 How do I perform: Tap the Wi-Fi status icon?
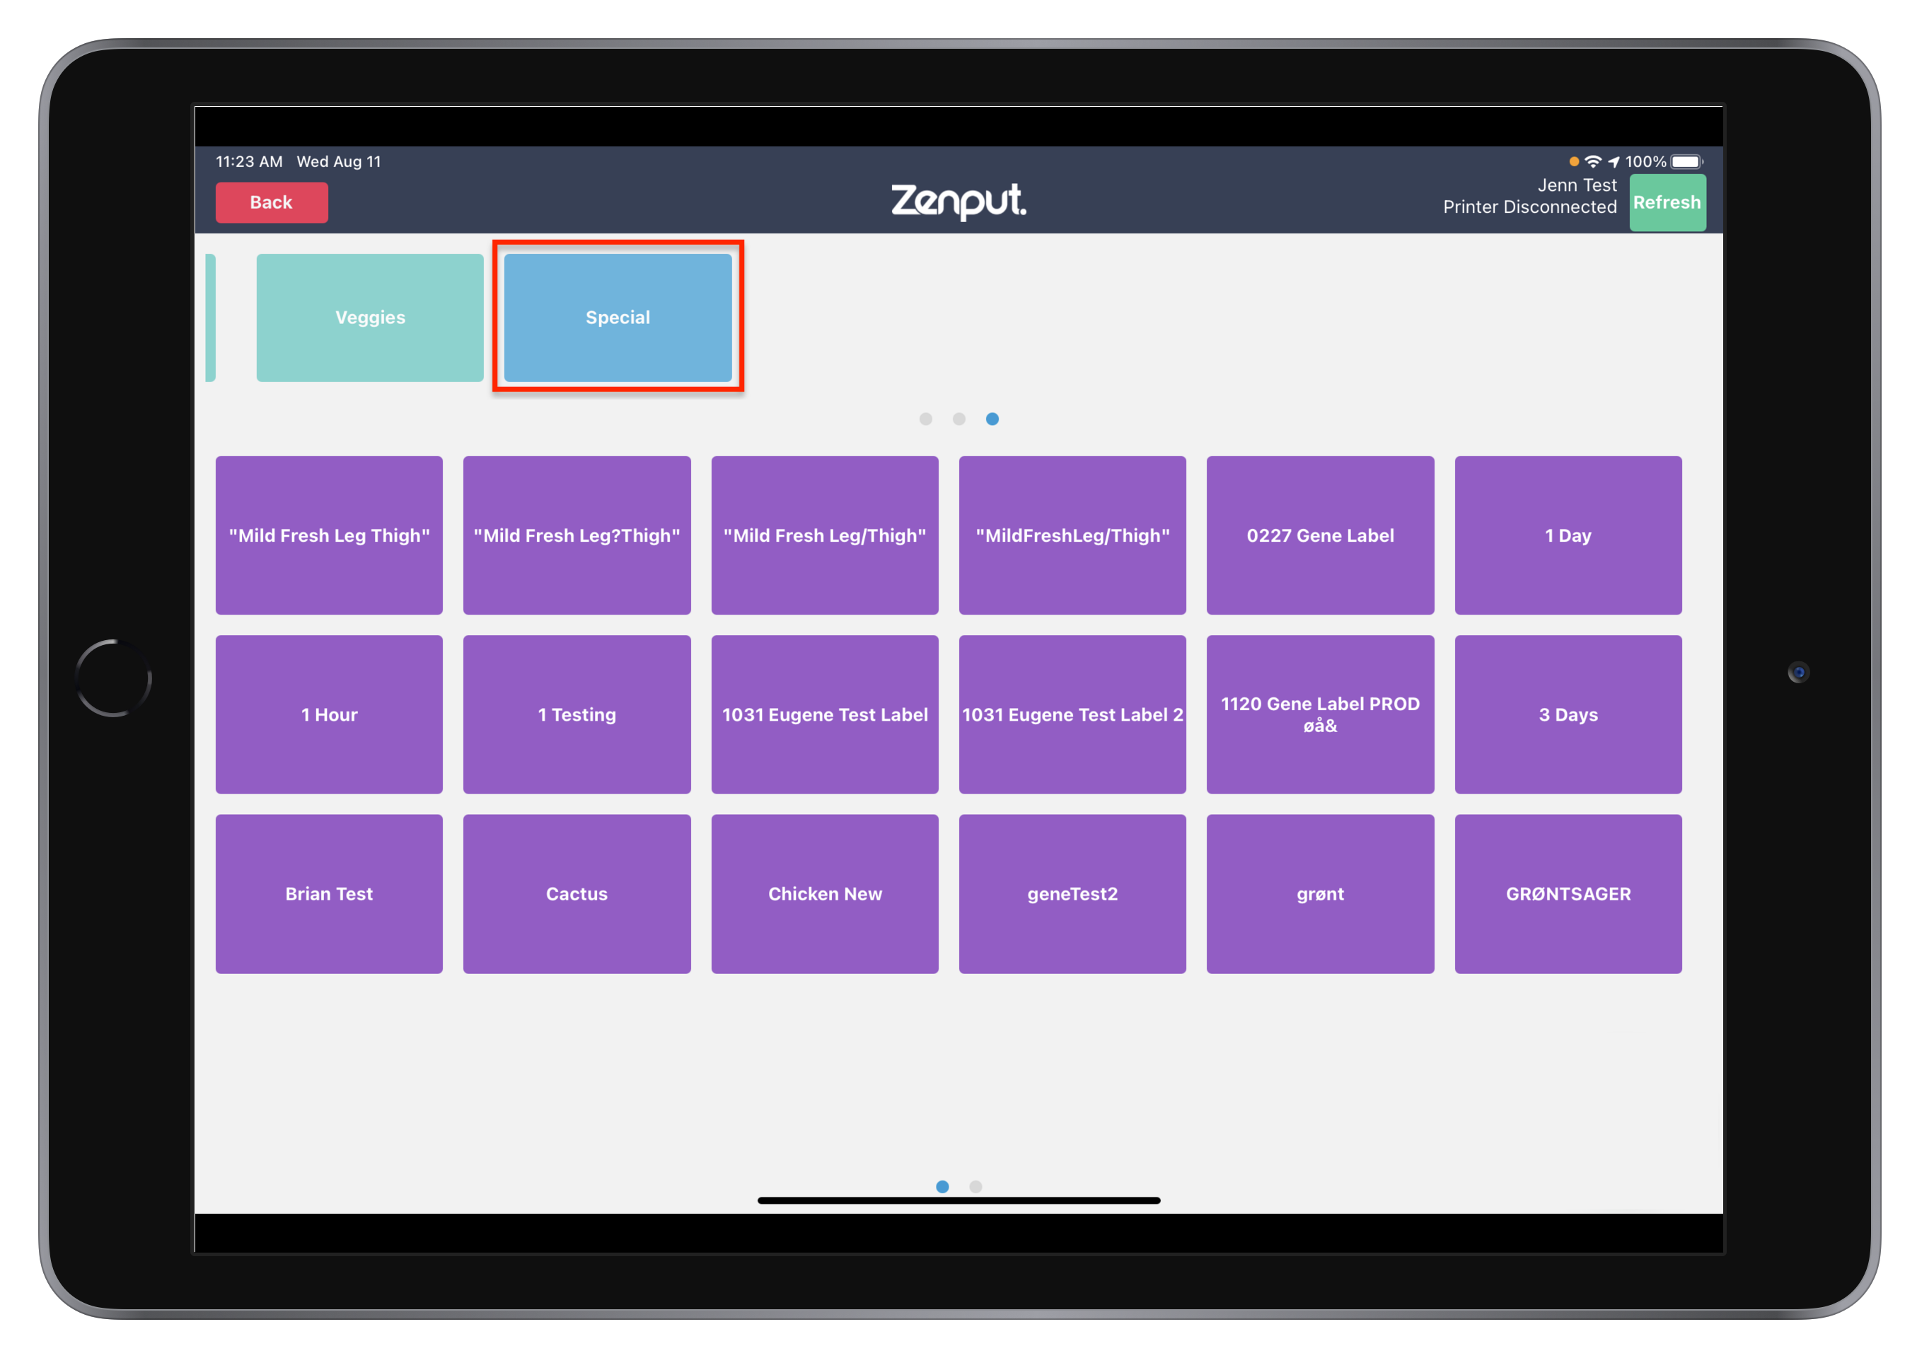click(1592, 161)
